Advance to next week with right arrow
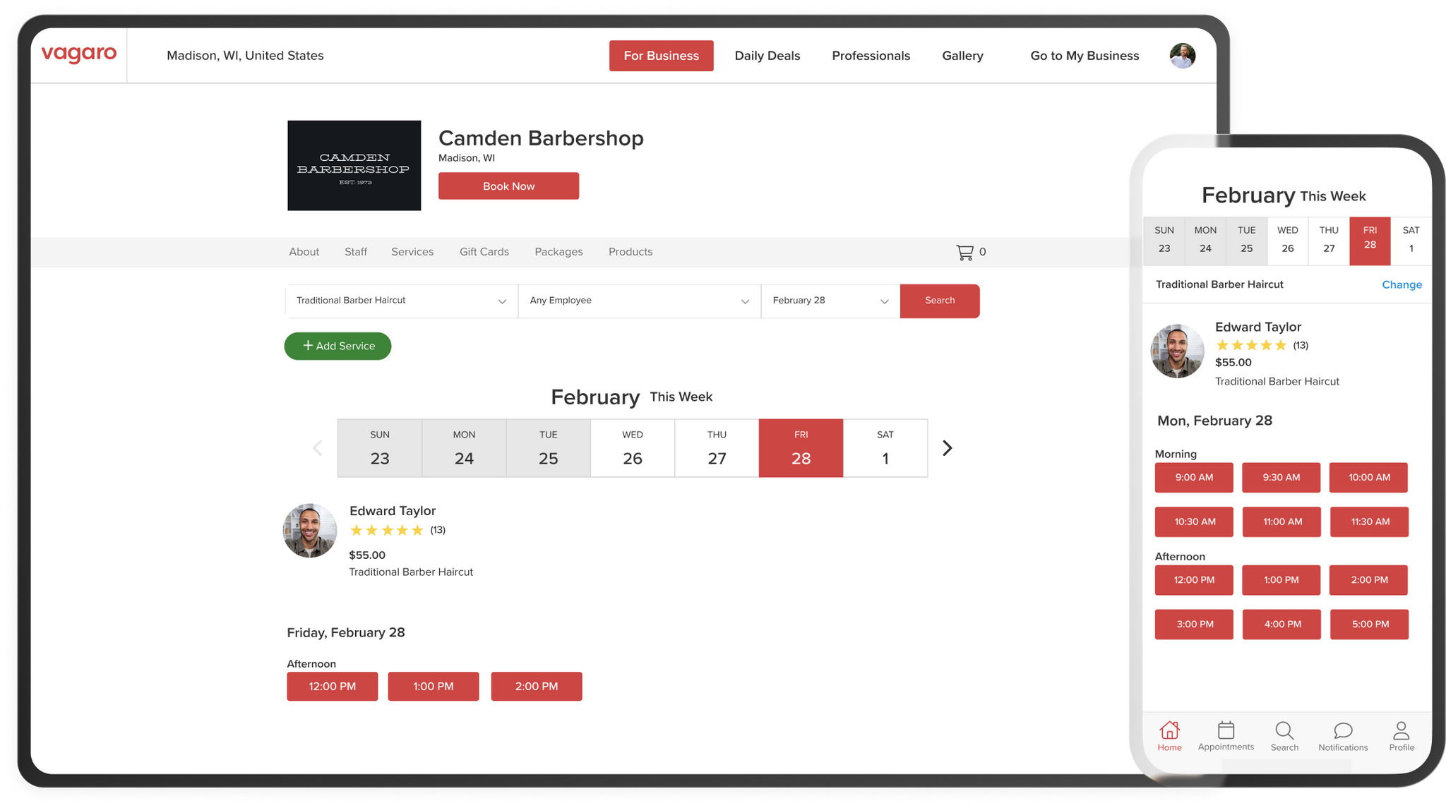Viewport: 1446px width, 808px height. 948,448
